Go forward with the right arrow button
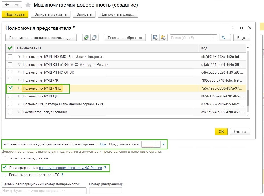The width and height of the screenshot is (264, 196). [16, 5]
